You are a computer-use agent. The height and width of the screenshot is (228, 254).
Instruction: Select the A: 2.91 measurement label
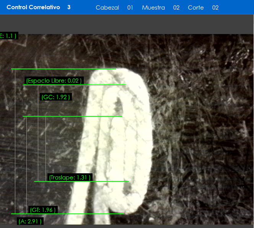tap(30, 221)
